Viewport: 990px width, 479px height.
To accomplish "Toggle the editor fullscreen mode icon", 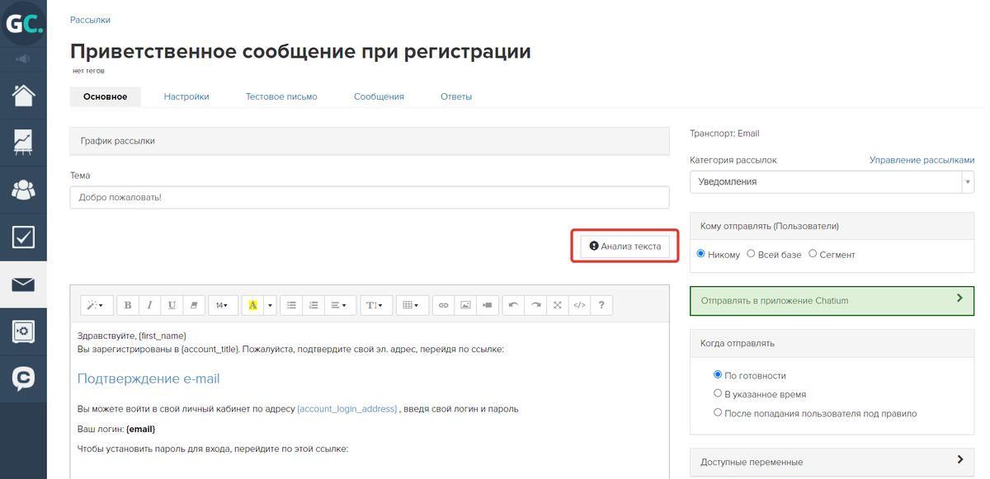I will tap(557, 305).
